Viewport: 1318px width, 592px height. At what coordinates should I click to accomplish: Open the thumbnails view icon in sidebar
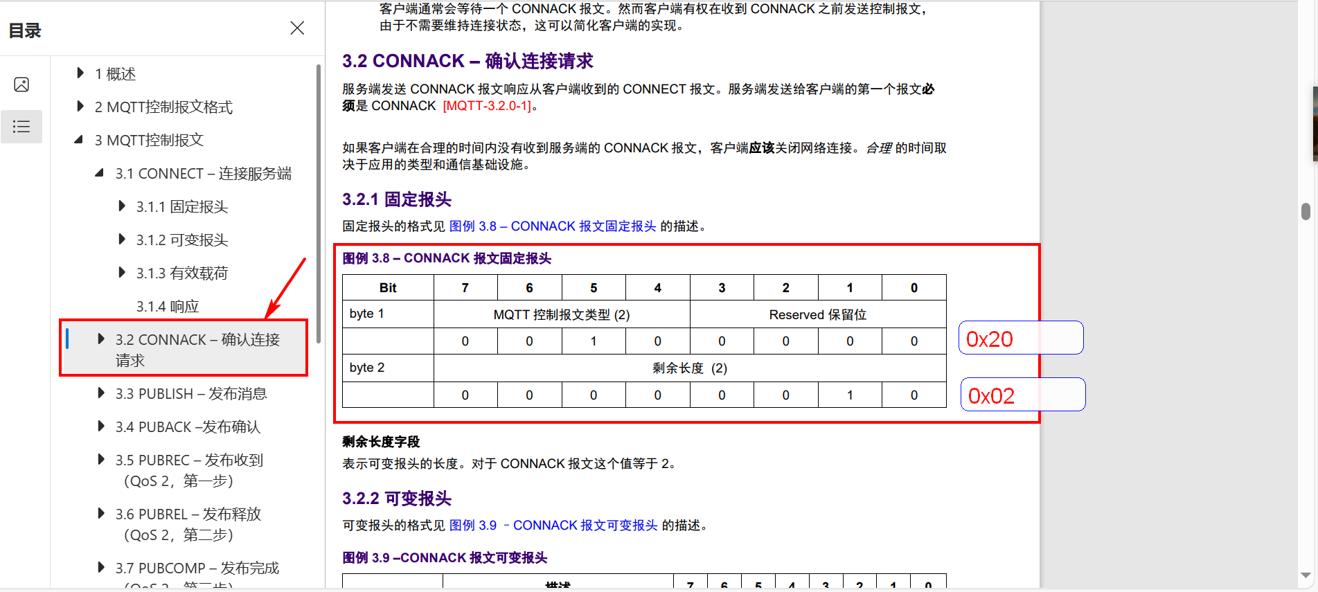tap(21, 84)
